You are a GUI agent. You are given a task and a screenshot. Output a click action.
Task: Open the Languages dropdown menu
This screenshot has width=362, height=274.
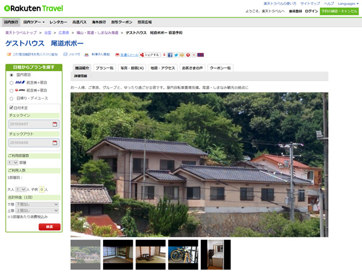(348, 4)
